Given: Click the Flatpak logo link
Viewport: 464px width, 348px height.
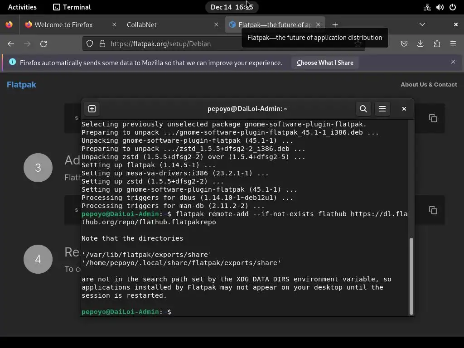Looking at the screenshot, I should coord(21,85).
